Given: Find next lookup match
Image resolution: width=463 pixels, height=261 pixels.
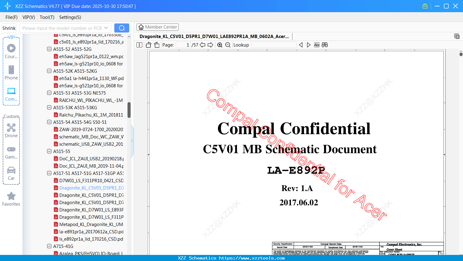Looking at the screenshot, I should coord(309,45).
